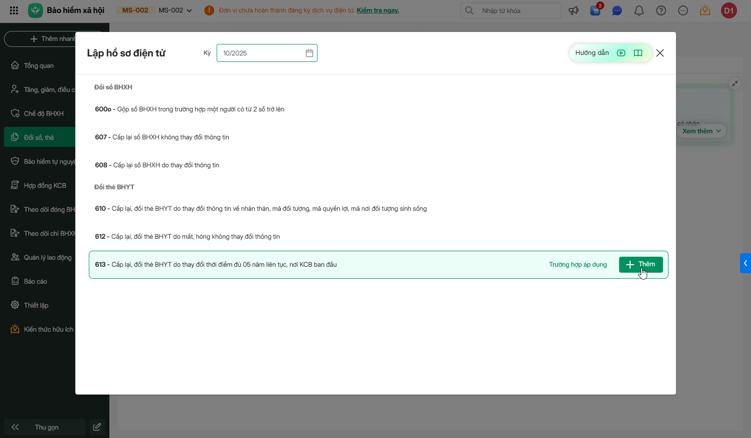
Task: Go to Tổng quan in sidebar
Action: (39, 66)
